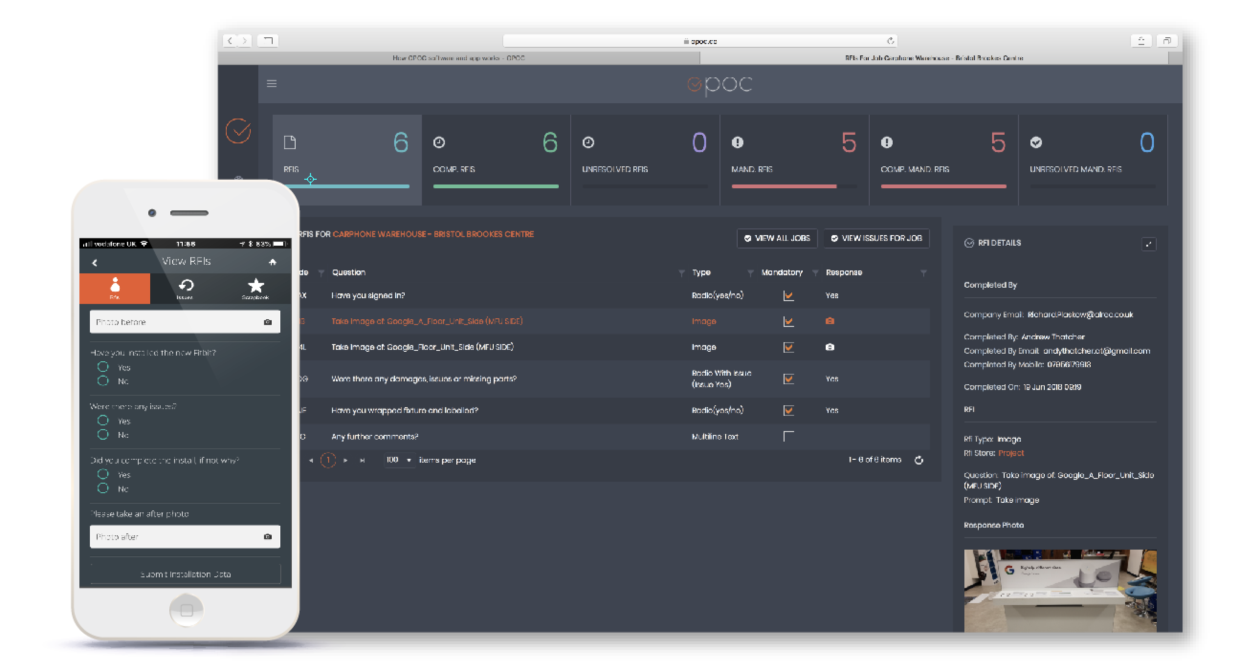Select the 'Have you wrapped fixture and labelled?' row
The width and height of the screenshot is (1239, 671).
coord(614,411)
